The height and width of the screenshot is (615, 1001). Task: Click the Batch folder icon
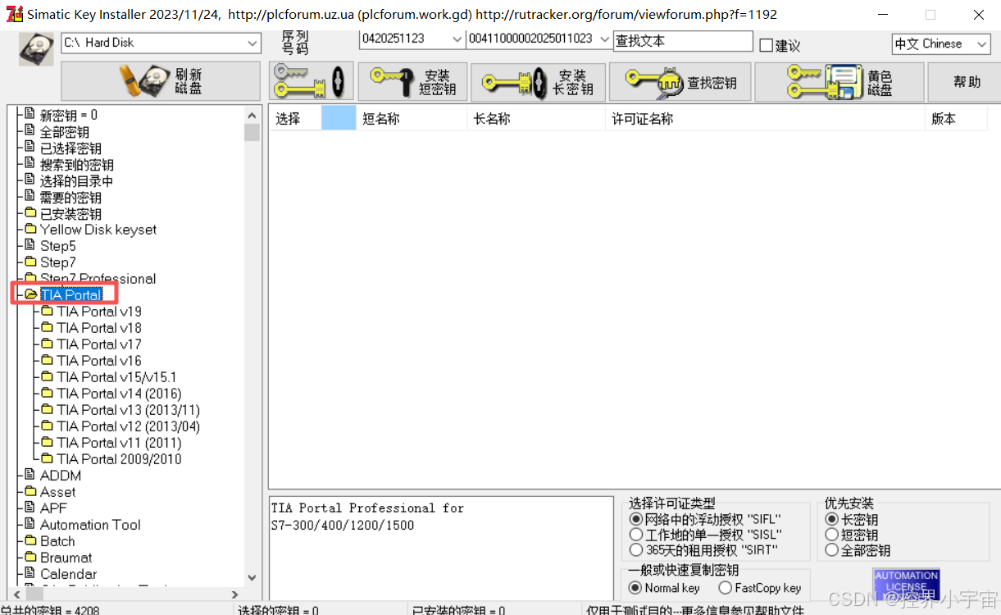30,540
